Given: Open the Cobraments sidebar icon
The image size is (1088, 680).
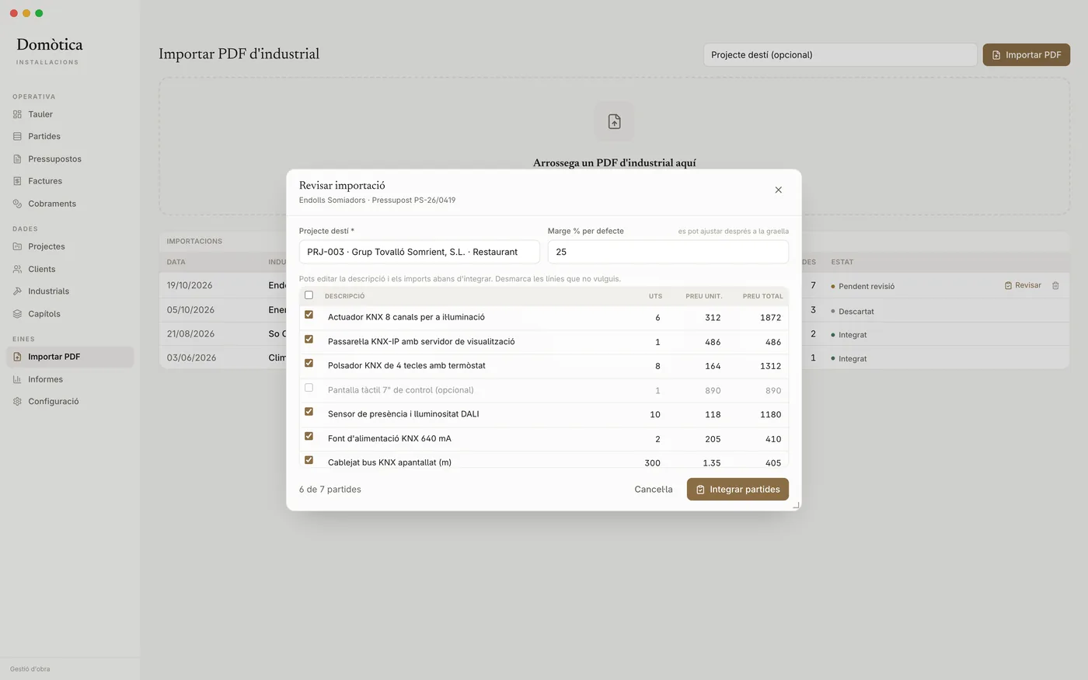Looking at the screenshot, I should [x=17, y=204].
